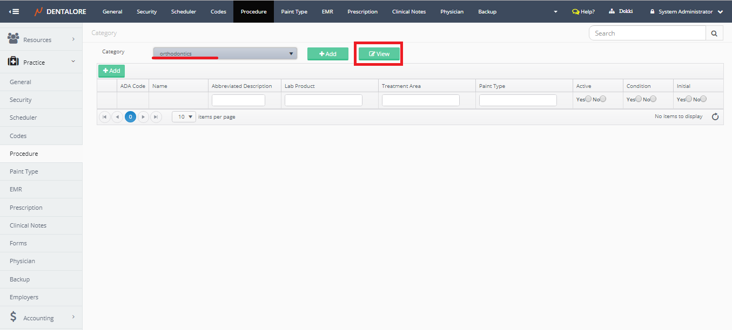
Task: Open the items per page dropdown
Action: [x=184, y=116]
